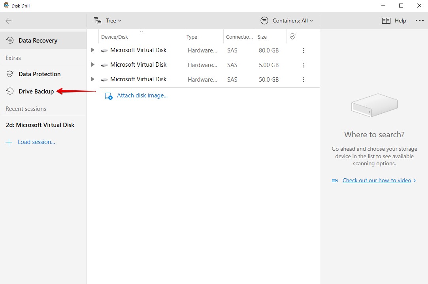Click the Data Recovery sidebar icon

tap(10, 40)
